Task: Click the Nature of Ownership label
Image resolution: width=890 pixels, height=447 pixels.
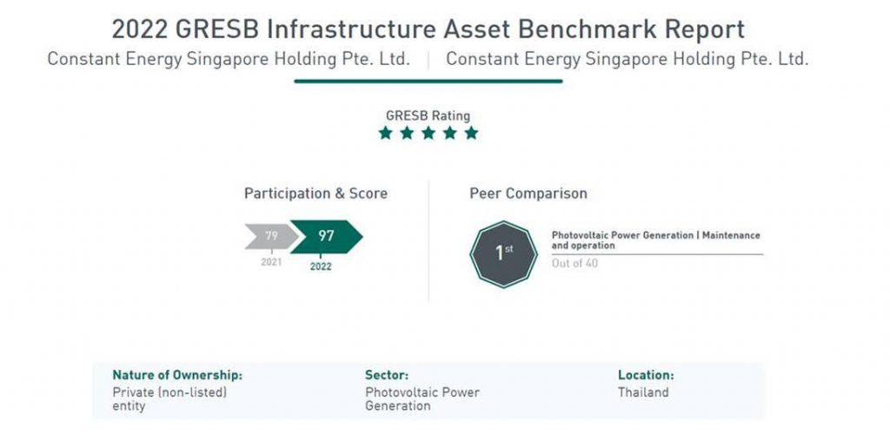Action: point(177,375)
